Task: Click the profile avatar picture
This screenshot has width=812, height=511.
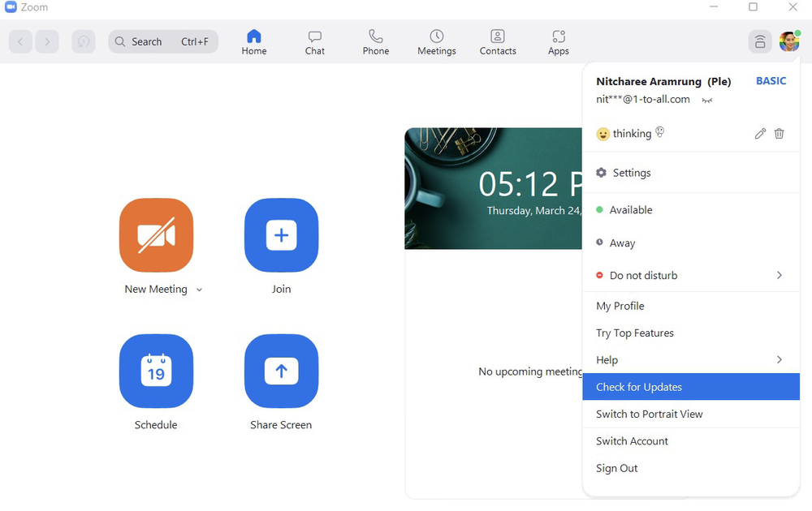Action: [789, 41]
